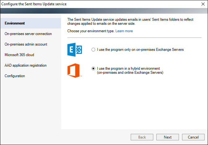Open the Environment step in sidebar
This screenshot has width=208, height=145.
[31, 23]
